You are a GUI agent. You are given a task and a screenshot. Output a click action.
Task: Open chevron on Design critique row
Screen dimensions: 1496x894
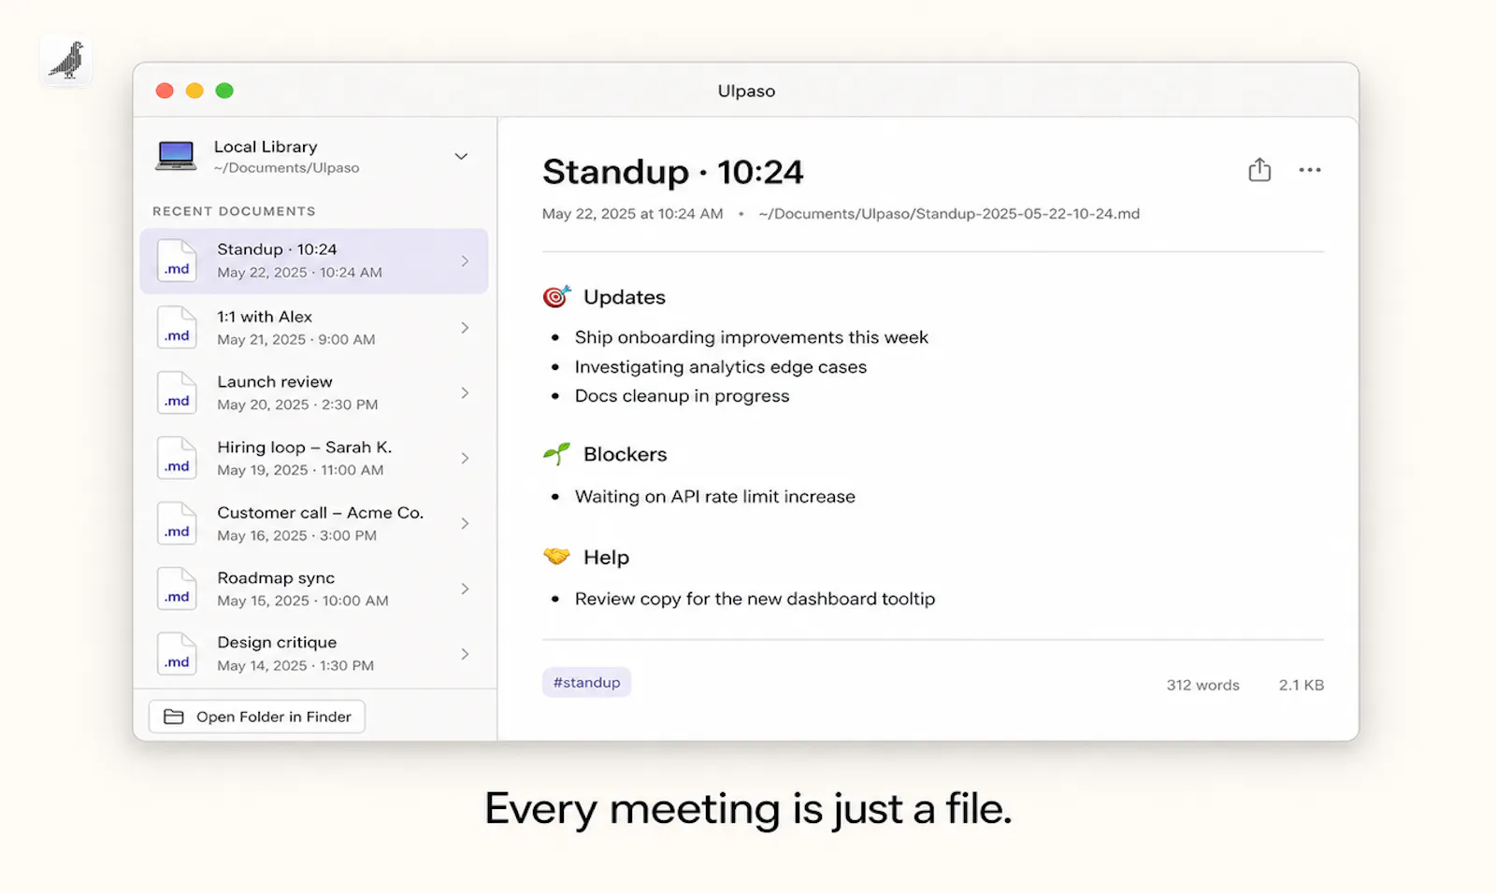pyautogui.click(x=465, y=654)
